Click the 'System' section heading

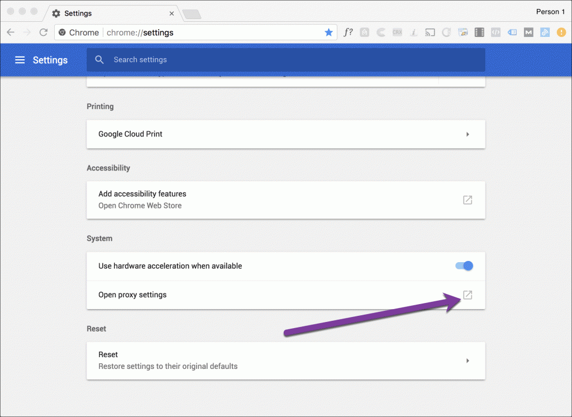[99, 239]
